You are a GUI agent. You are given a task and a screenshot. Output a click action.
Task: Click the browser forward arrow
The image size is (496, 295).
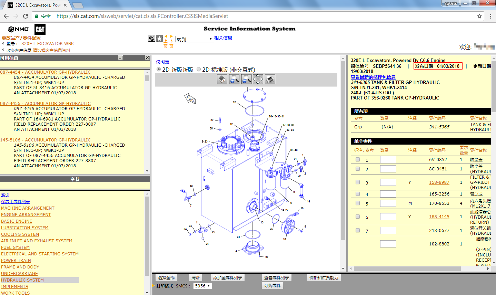16,16
